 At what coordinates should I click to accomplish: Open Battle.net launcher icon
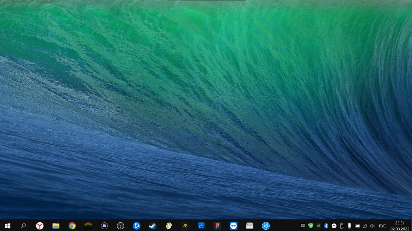pyautogui.click(x=137, y=226)
